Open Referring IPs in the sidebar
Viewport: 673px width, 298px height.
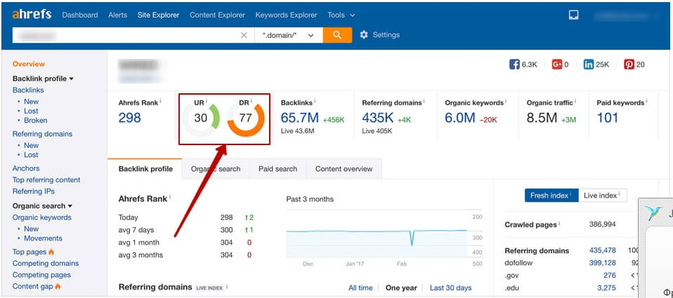click(x=34, y=192)
